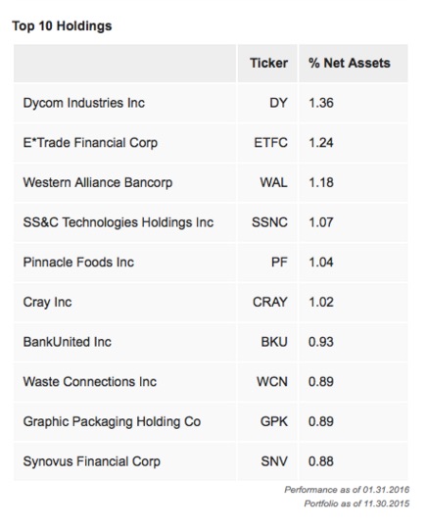Click the Portfolio as of 11.30.2015 note
Image resolution: width=426 pixels, height=528 pixels.
coord(357,504)
